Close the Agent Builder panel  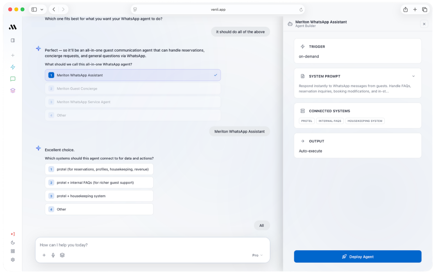pos(424,24)
